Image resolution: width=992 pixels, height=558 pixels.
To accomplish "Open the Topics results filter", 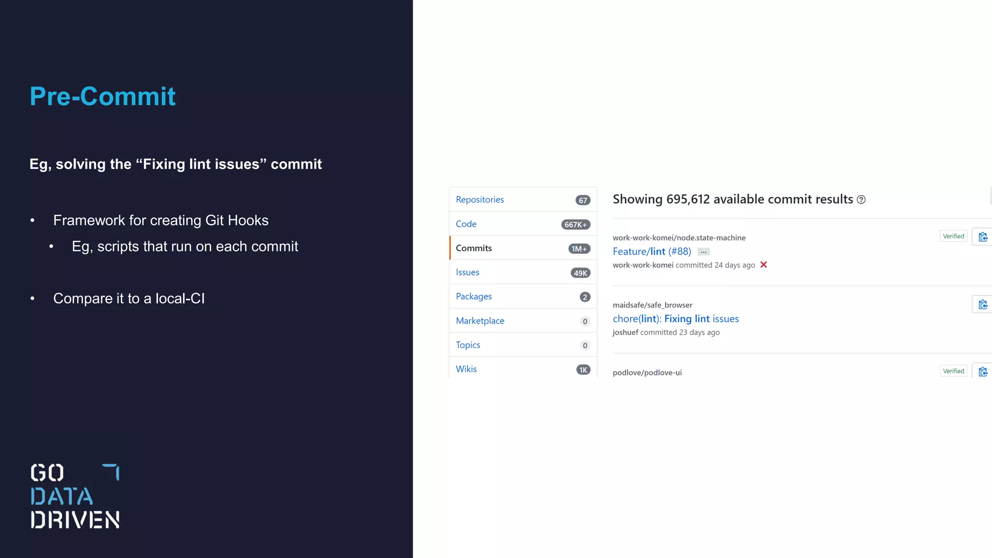I will (523, 345).
